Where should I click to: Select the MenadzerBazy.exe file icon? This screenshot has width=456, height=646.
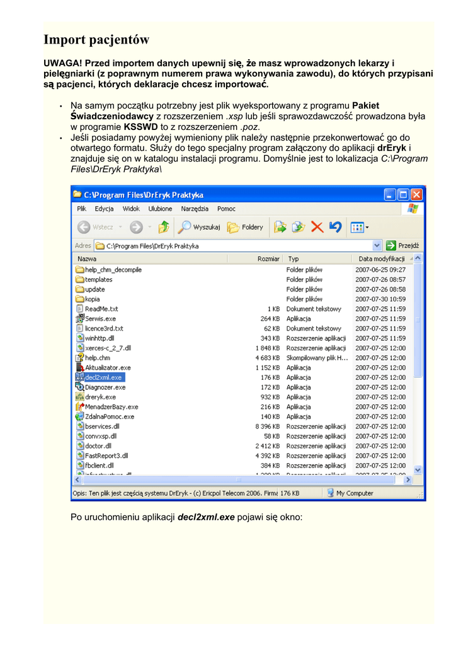[80, 407]
